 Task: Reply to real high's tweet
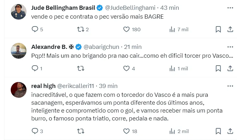pos(35,131)
